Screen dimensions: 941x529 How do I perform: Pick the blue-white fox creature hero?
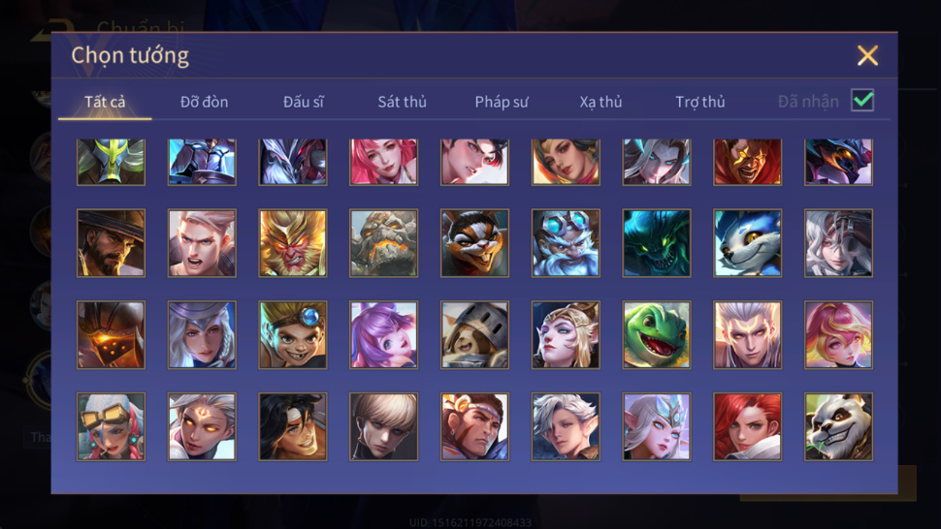[747, 243]
